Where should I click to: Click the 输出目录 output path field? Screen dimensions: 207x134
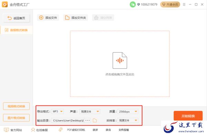point(68,121)
